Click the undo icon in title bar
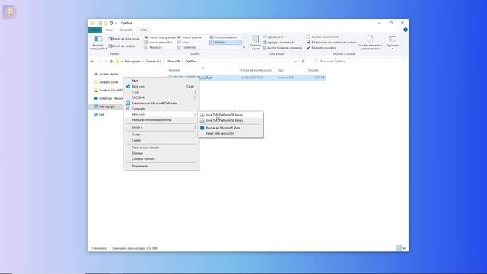Screen dimensions: 487x274 pyautogui.click(x=111, y=23)
